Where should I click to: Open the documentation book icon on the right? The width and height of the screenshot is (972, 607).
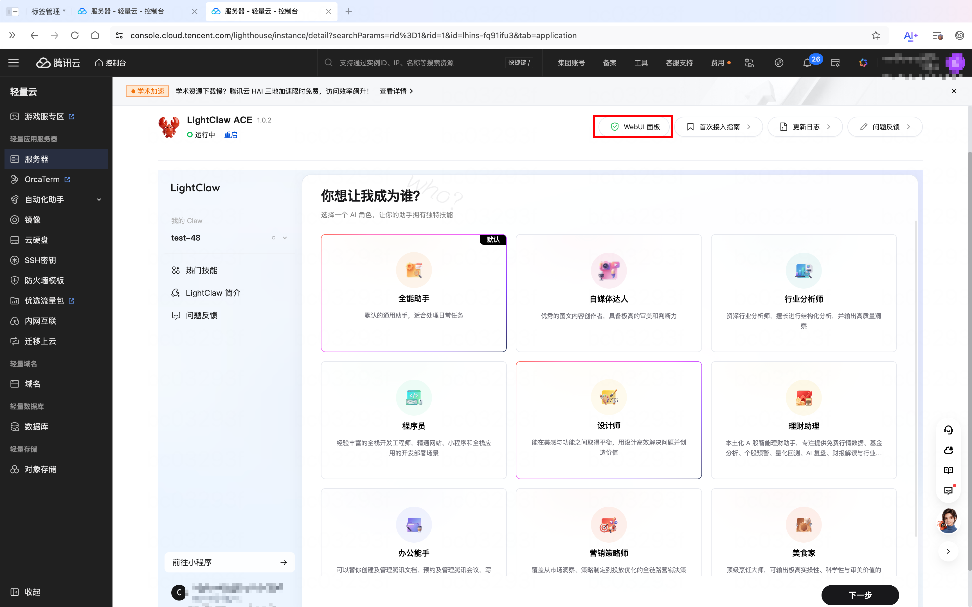(948, 470)
